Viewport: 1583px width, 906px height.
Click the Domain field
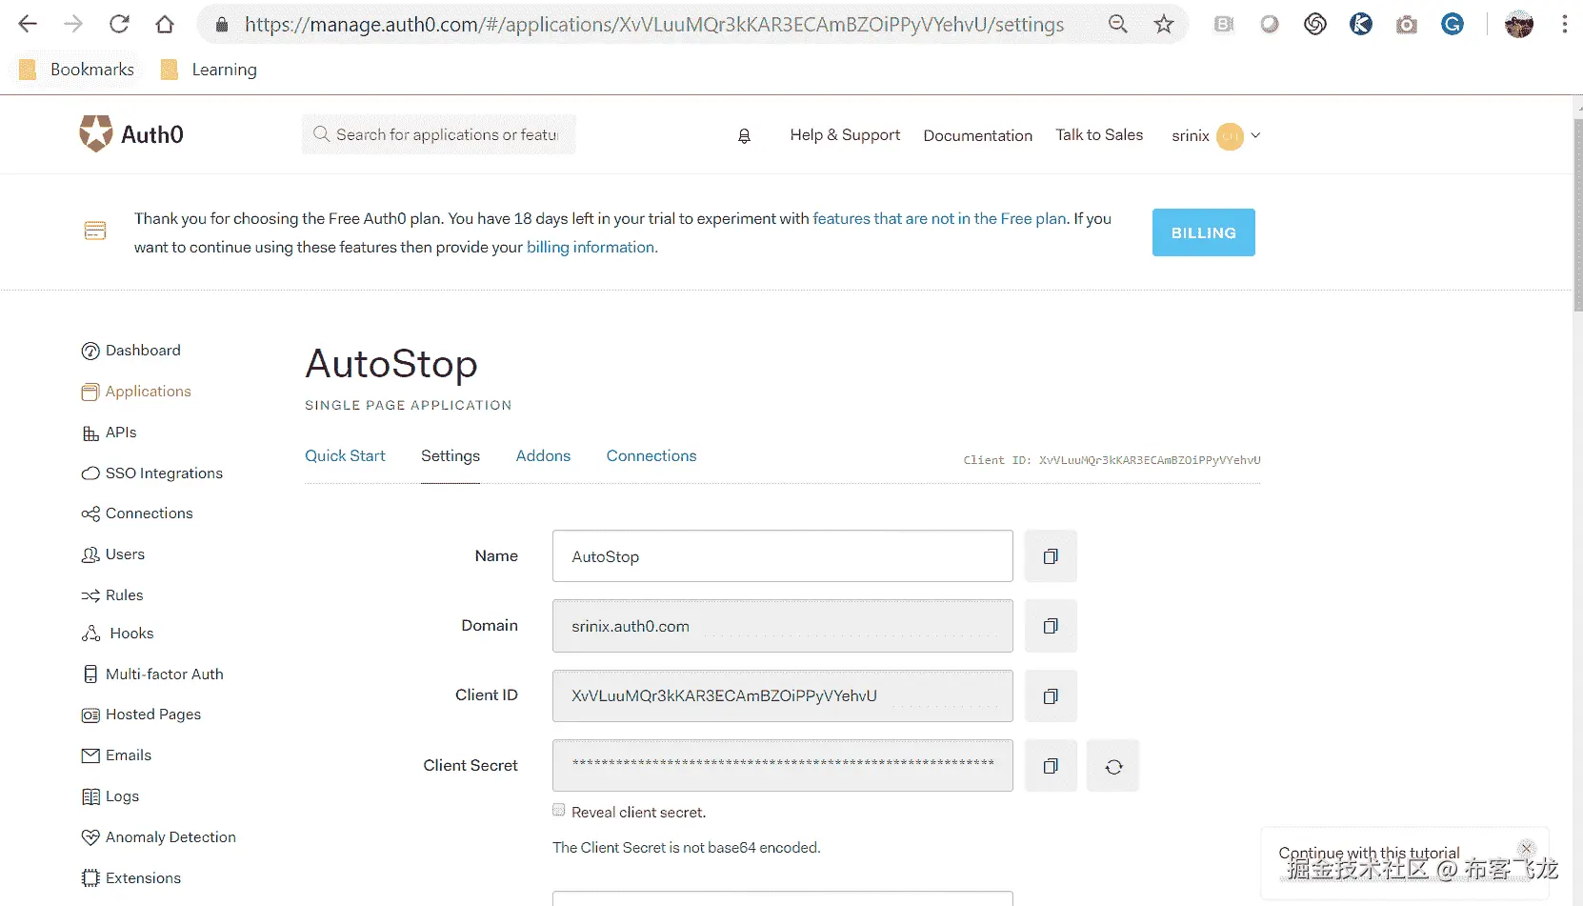pyautogui.click(x=782, y=626)
